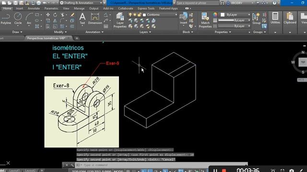Select the Circle tool
This screenshot has width=307, height=172.
tap(18, 19)
